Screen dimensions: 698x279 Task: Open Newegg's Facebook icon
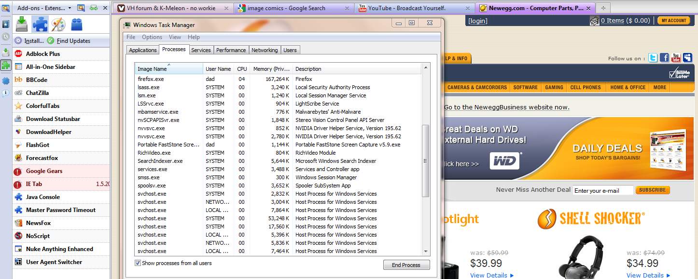click(x=664, y=58)
